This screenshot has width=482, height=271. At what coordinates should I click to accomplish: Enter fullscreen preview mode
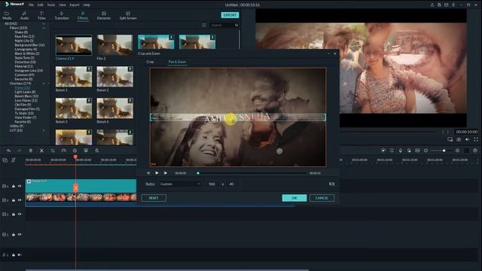coord(476,139)
